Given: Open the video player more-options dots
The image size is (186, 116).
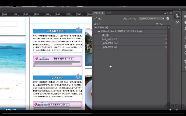Looking at the screenshot, I should coord(183,110).
